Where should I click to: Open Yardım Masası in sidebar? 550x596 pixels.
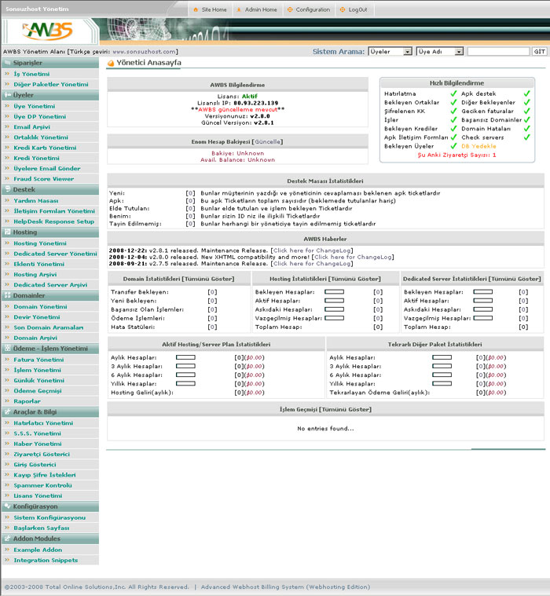tap(36, 201)
